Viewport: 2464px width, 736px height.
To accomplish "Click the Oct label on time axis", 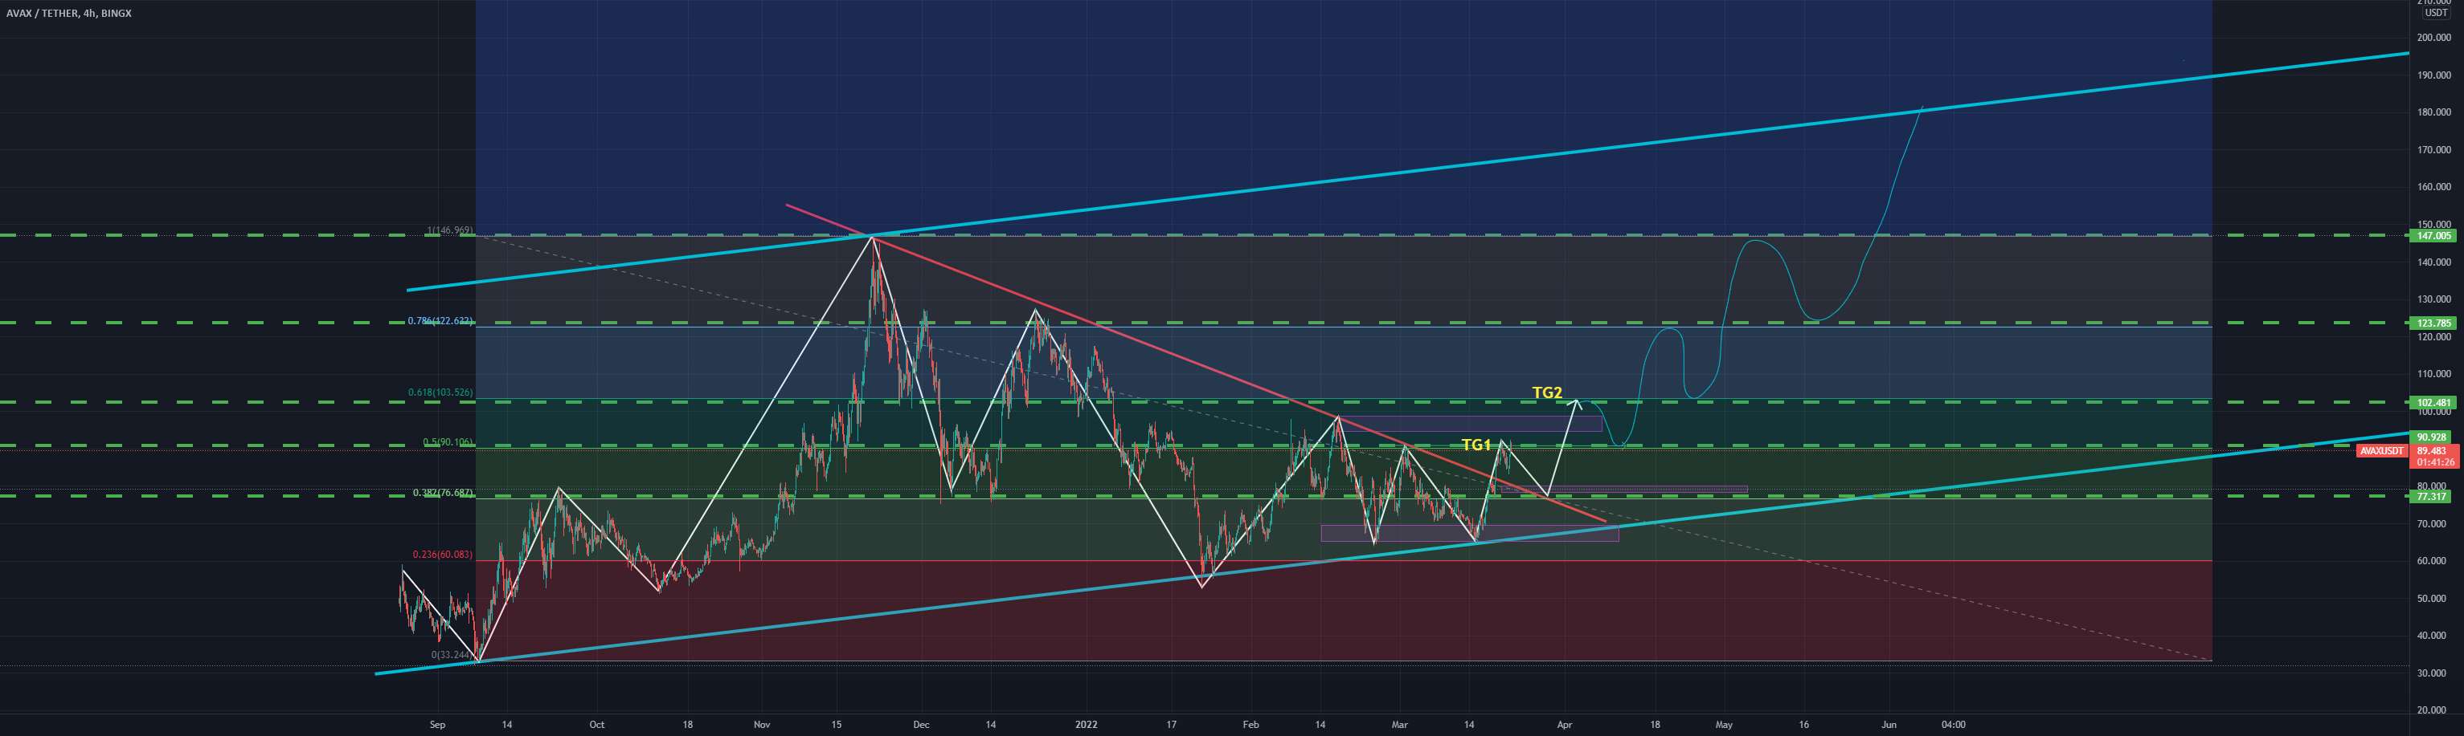I will click(x=597, y=725).
